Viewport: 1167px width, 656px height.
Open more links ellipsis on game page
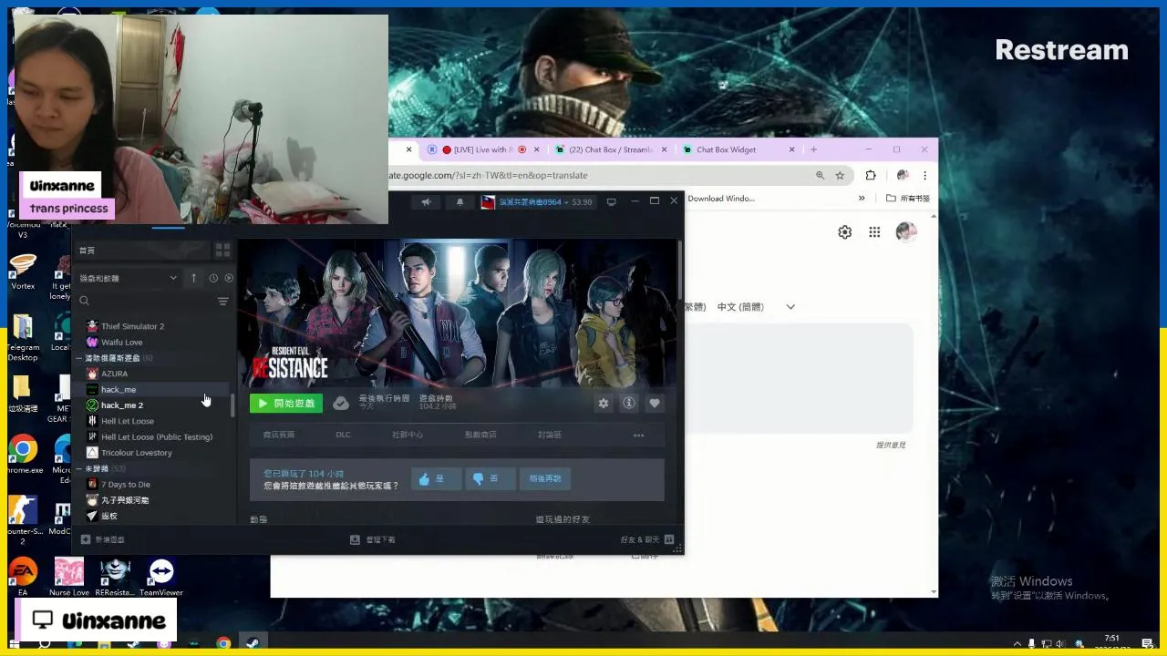point(638,436)
